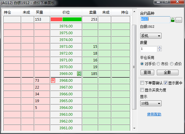Decrease quantity with the down stepper arrow
Viewport: 185px width, 134px height.
[160, 50]
